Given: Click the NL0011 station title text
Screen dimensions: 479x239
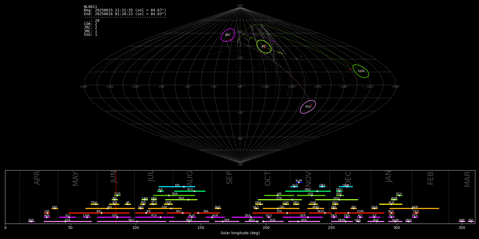Looking at the screenshot, I should [x=90, y=7].
